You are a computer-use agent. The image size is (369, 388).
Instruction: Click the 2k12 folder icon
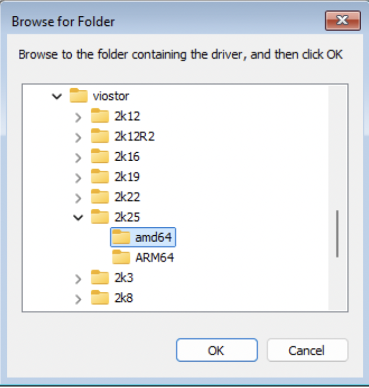pyautogui.click(x=100, y=117)
